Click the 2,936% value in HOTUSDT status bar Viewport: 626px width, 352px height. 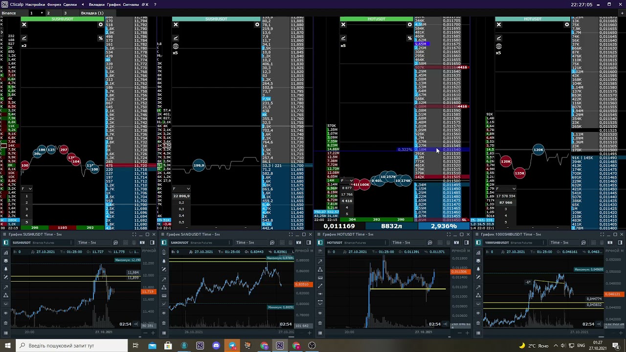click(x=444, y=226)
